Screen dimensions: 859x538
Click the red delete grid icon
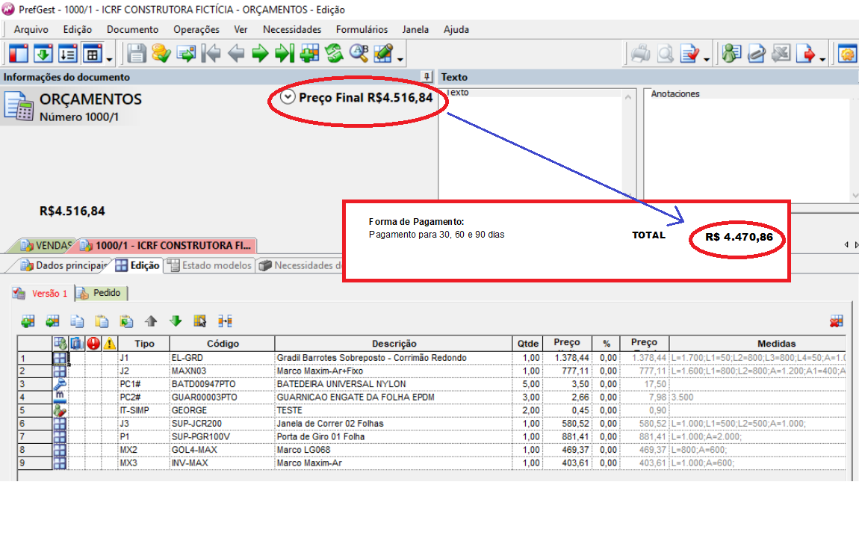pyautogui.click(x=836, y=321)
